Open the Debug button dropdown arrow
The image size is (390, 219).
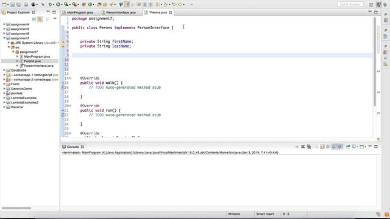click(x=54, y=5)
